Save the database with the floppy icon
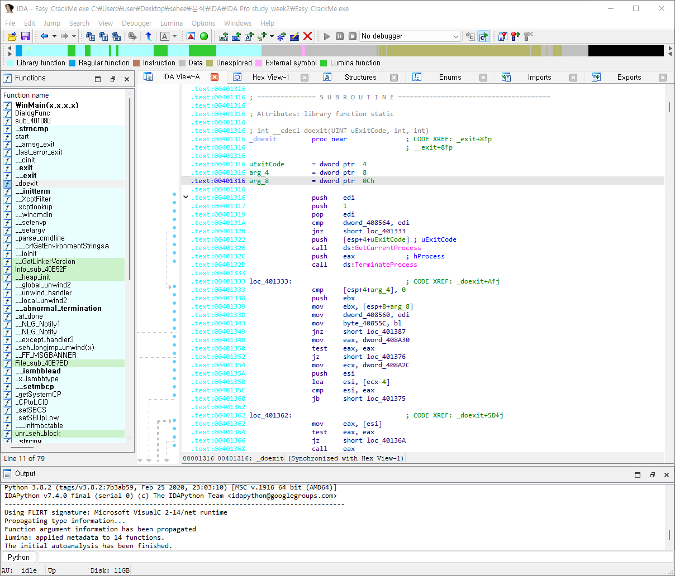 click(25, 36)
